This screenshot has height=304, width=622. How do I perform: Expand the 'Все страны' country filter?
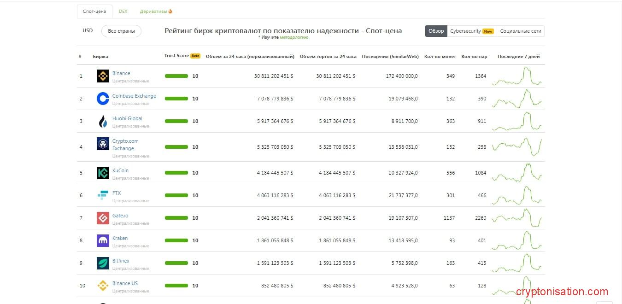[121, 31]
